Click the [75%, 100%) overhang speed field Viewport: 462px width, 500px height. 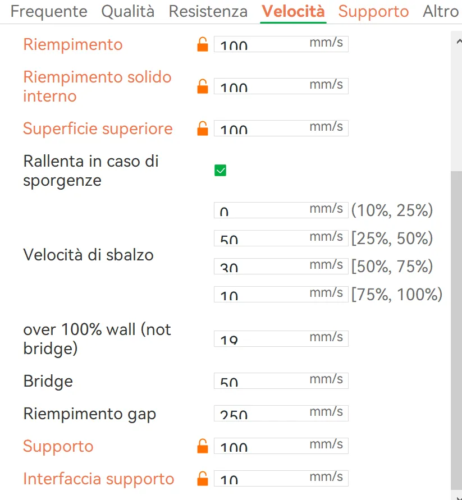[281, 294]
